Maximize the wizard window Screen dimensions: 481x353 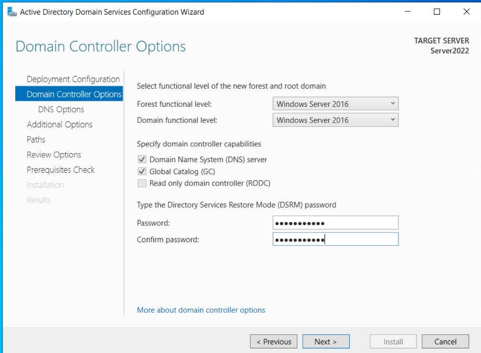pyautogui.click(x=437, y=12)
